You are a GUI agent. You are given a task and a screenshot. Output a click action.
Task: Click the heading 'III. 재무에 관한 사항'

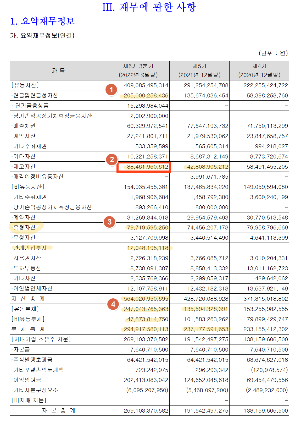(x=149, y=7)
